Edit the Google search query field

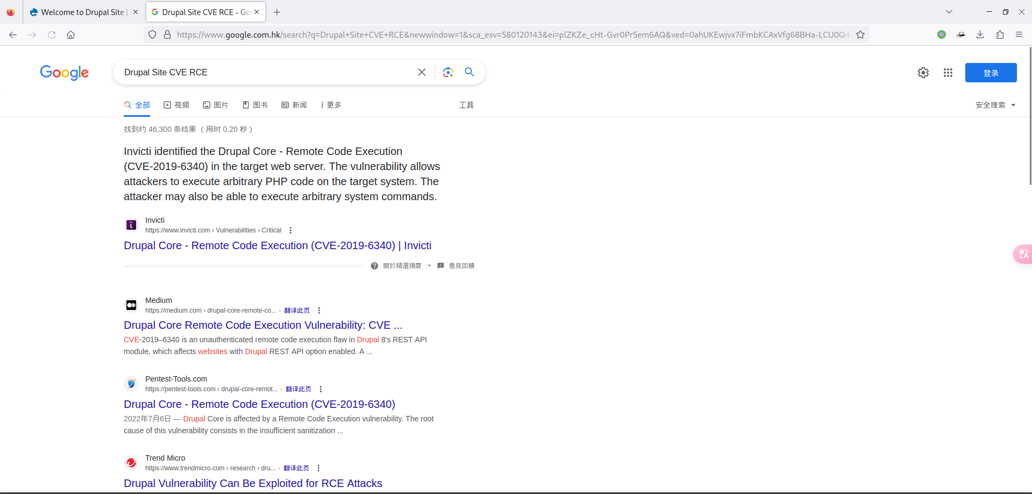(266, 72)
